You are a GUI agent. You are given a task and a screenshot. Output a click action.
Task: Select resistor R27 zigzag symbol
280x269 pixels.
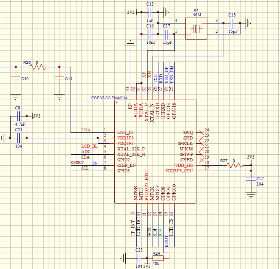click(235, 166)
